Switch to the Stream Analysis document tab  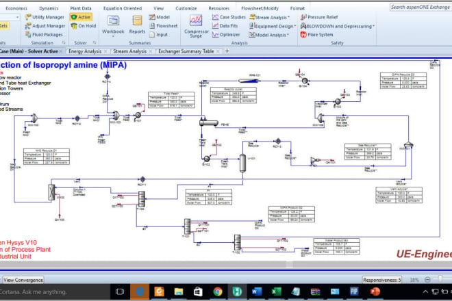(x=129, y=51)
